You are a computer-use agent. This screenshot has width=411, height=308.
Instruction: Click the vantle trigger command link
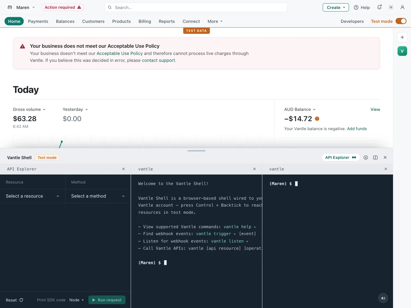213,234
